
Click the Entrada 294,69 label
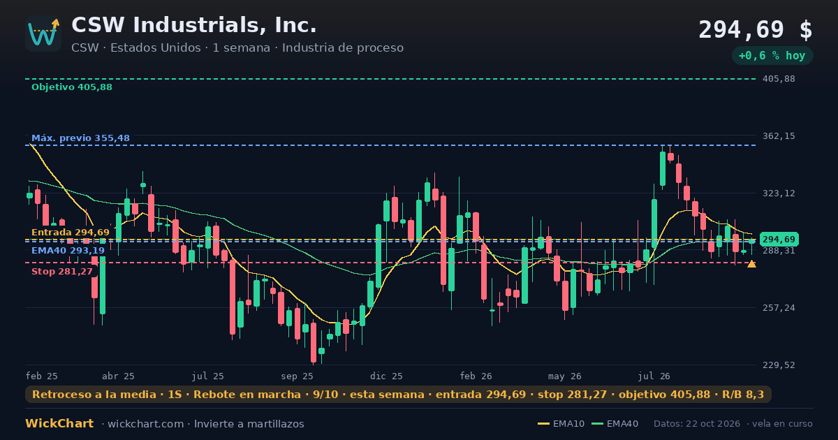coord(71,233)
